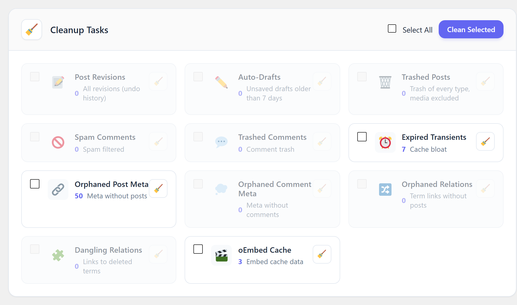Clean the oEmbed Cache via broom button
Viewport: 517px width, 305px height.
tap(322, 254)
